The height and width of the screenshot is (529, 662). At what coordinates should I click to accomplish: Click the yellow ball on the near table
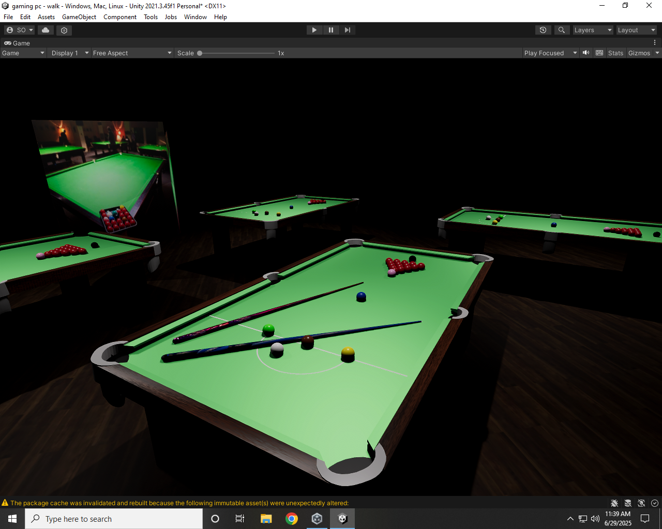coord(348,353)
